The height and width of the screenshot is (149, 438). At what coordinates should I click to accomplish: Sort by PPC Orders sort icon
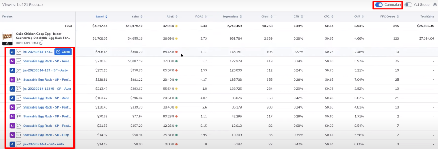point(398,17)
